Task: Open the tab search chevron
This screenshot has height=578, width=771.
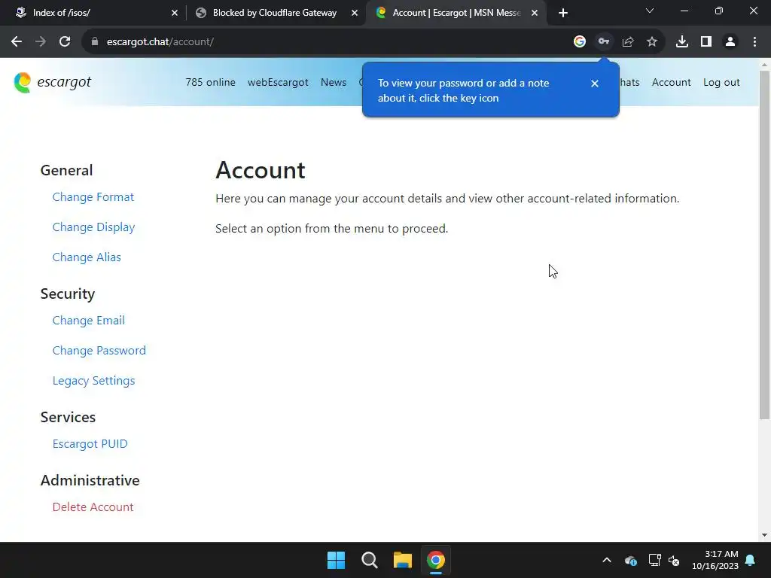Action: coord(650,11)
